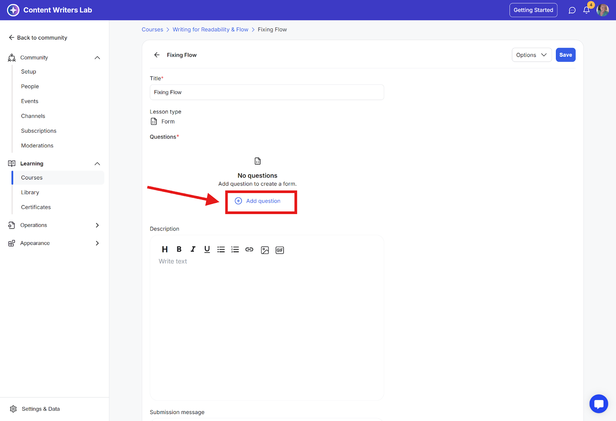Click into the Description text area
Screen dimensions: 616x421
(x=267, y=327)
